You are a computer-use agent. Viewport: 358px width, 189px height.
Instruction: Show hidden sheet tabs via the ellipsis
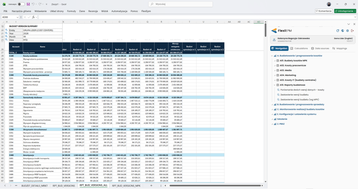click(x=16, y=186)
